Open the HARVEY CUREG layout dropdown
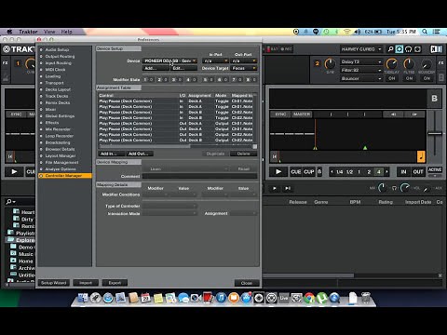The image size is (447, 335). click(x=361, y=49)
